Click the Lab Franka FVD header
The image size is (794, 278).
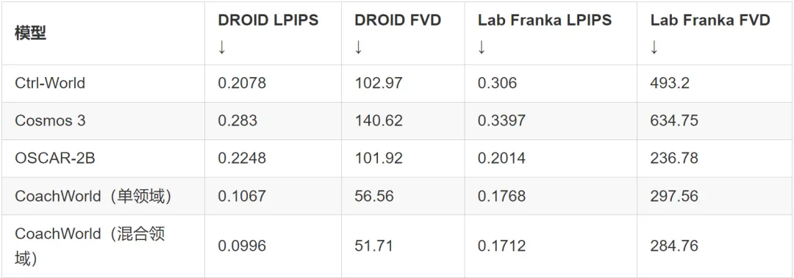[x=710, y=21]
